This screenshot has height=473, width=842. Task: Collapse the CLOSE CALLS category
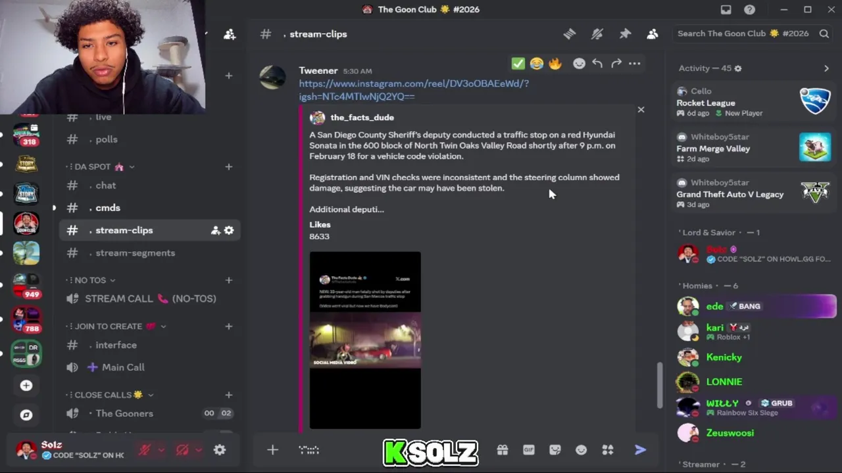(111, 395)
